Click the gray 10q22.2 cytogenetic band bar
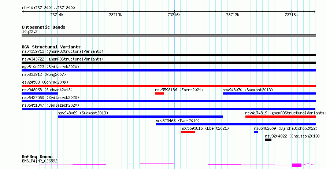The width and height of the screenshot is (326, 169). tap(168, 36)
